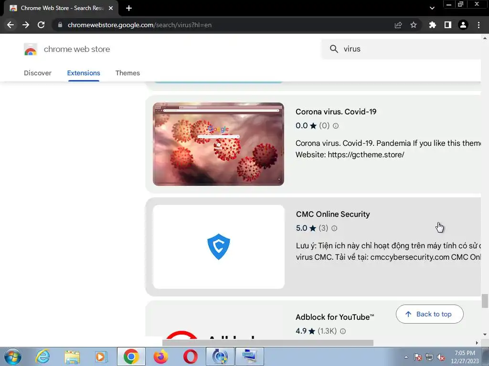Show hidden system tray icons
The height and width of the screenshot is (366, 489).
tap(406, 357)
